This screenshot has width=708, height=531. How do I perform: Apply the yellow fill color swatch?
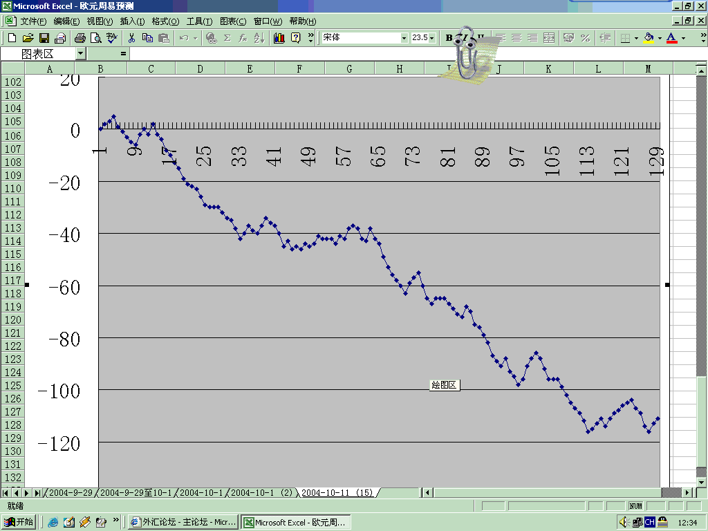click(x=648, y=38)
